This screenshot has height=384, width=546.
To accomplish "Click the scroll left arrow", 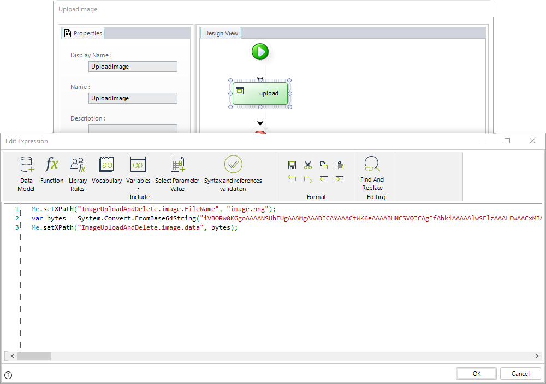I will [13, 356].
